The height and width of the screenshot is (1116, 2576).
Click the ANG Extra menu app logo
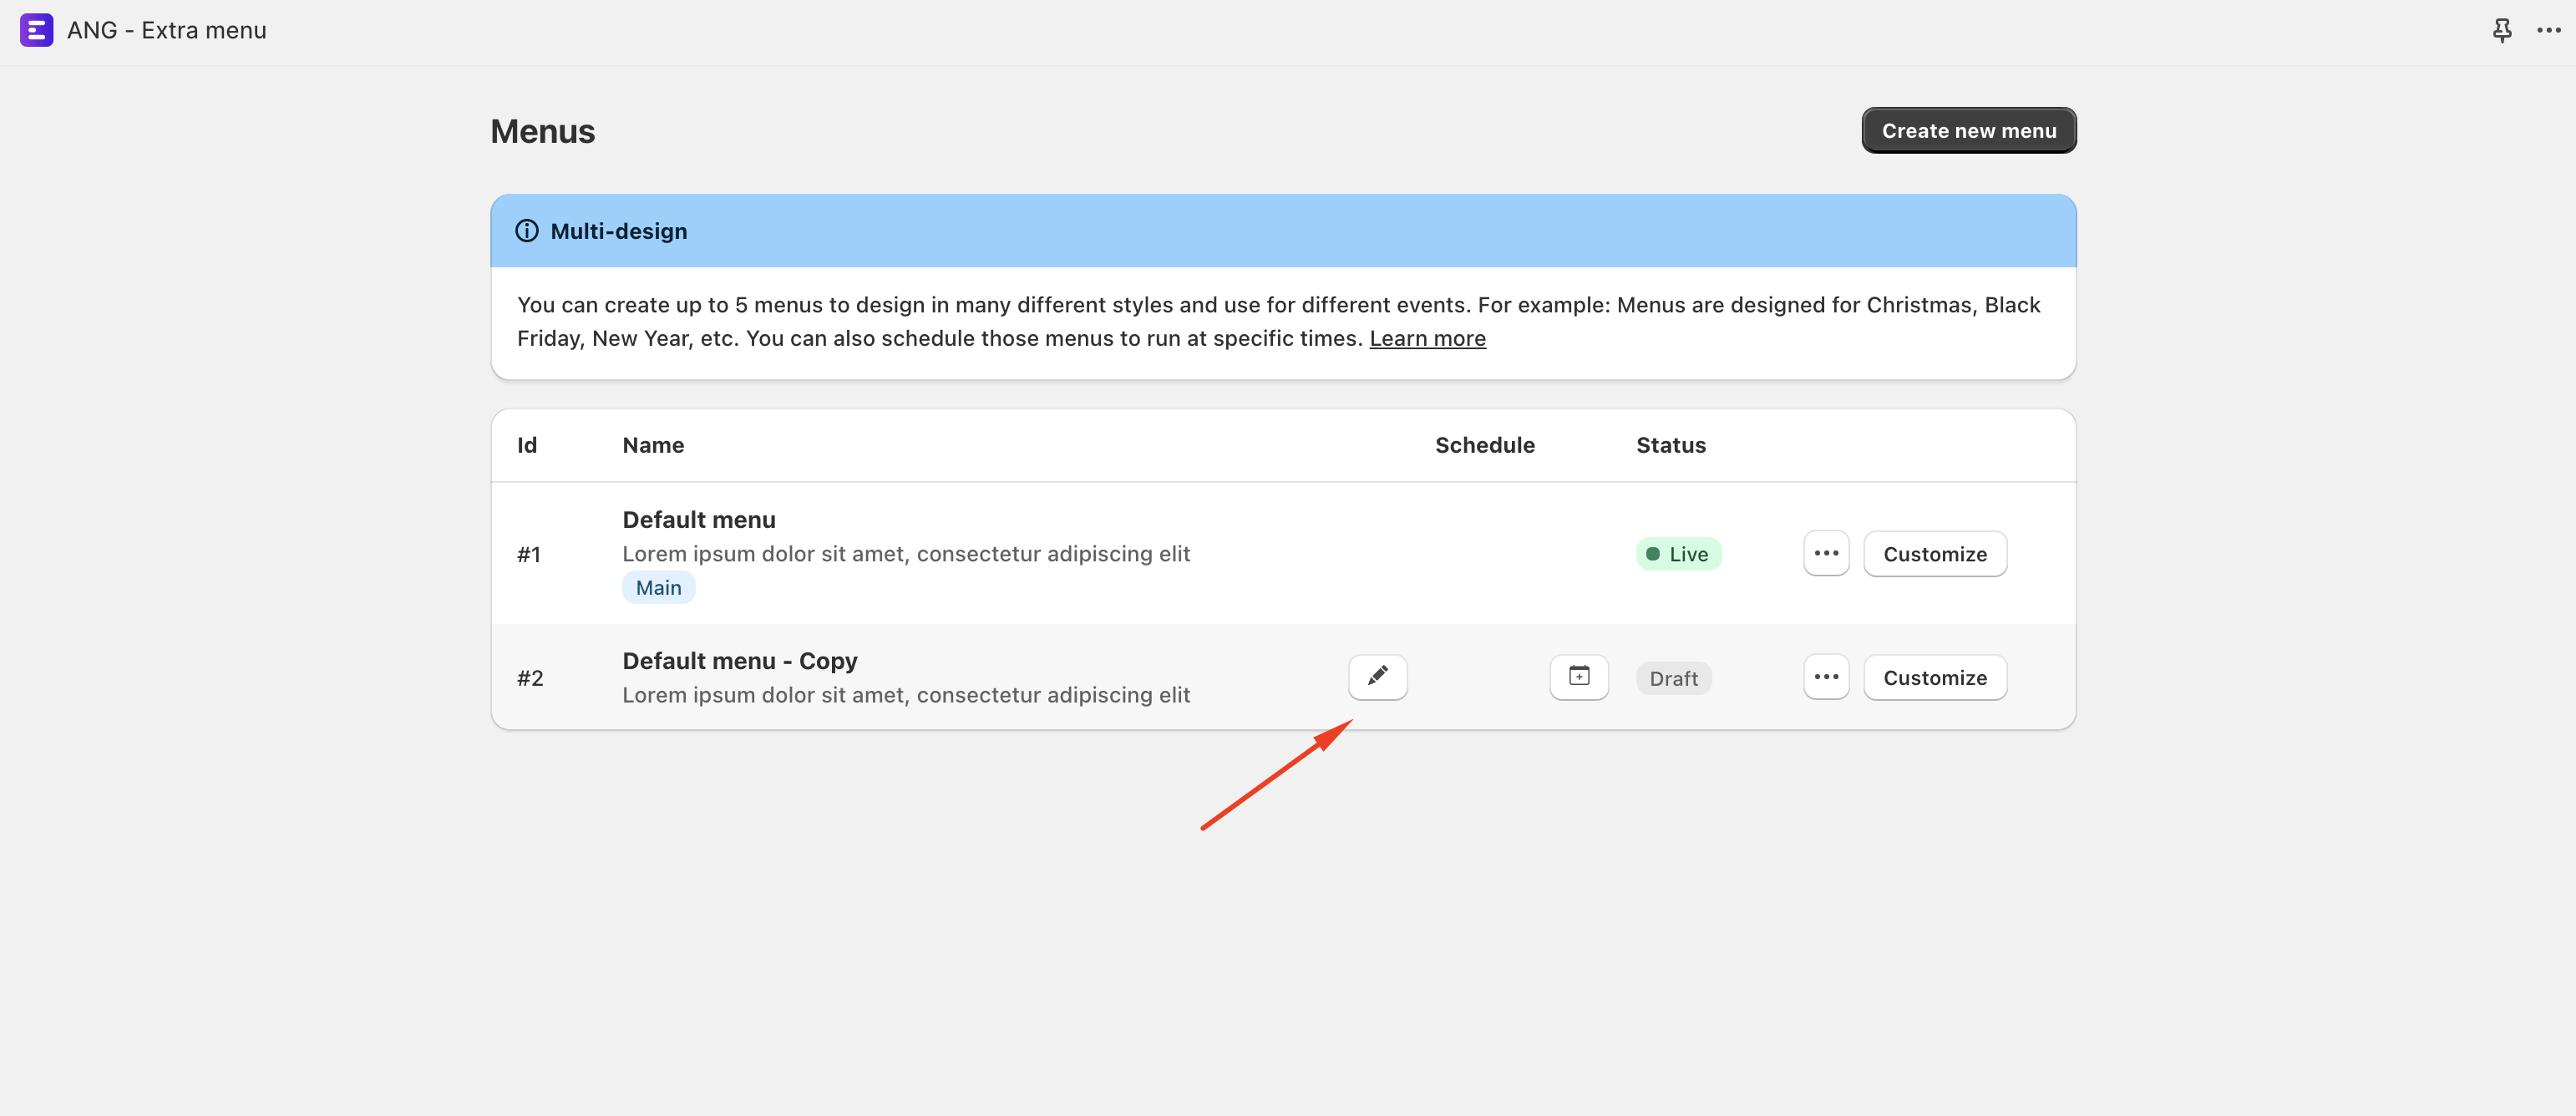(x=36, y=30)
